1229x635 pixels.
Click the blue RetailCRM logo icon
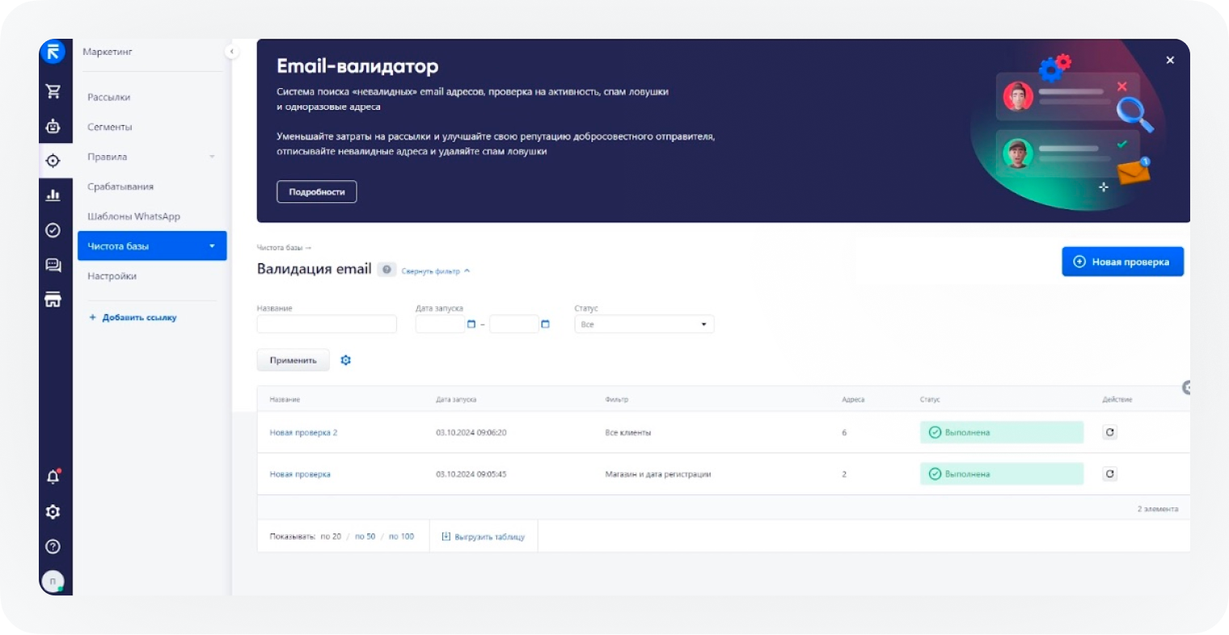[x=53, y=53]
